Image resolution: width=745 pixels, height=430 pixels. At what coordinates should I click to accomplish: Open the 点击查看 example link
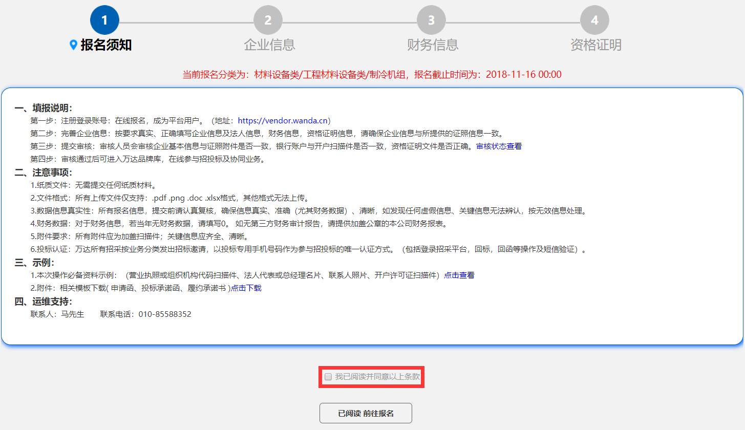[459, 275]
